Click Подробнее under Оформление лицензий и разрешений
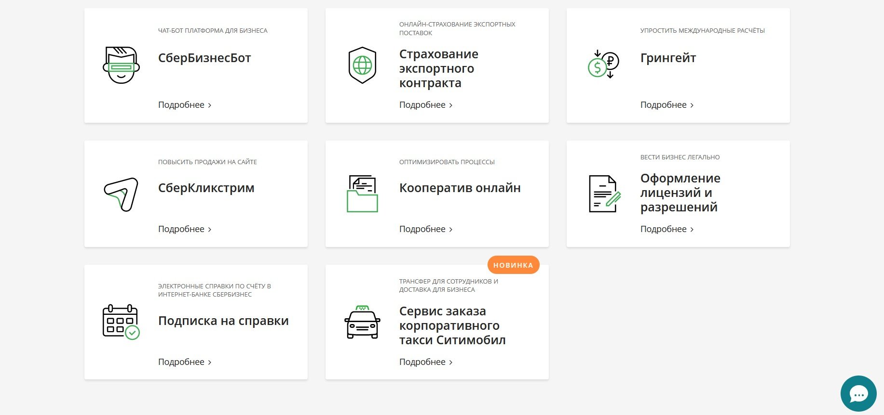 tap(667, 229)
